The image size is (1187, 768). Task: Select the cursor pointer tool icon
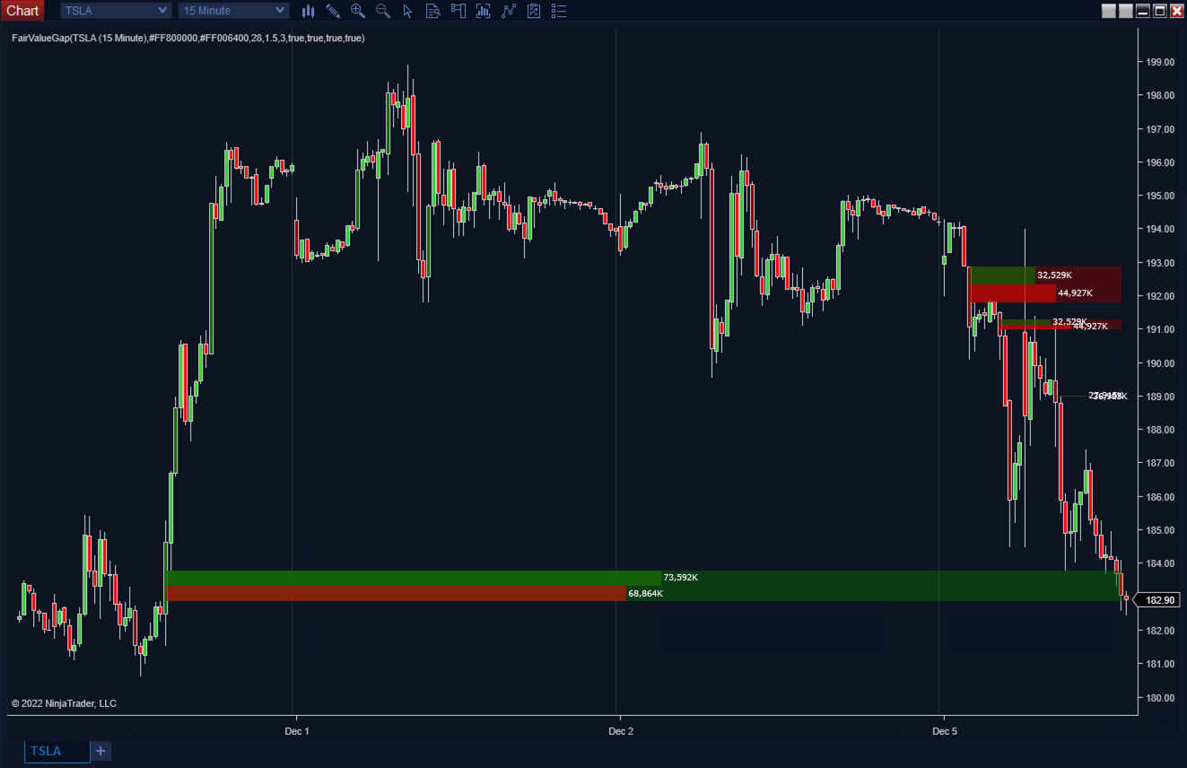tap(407, 11)
